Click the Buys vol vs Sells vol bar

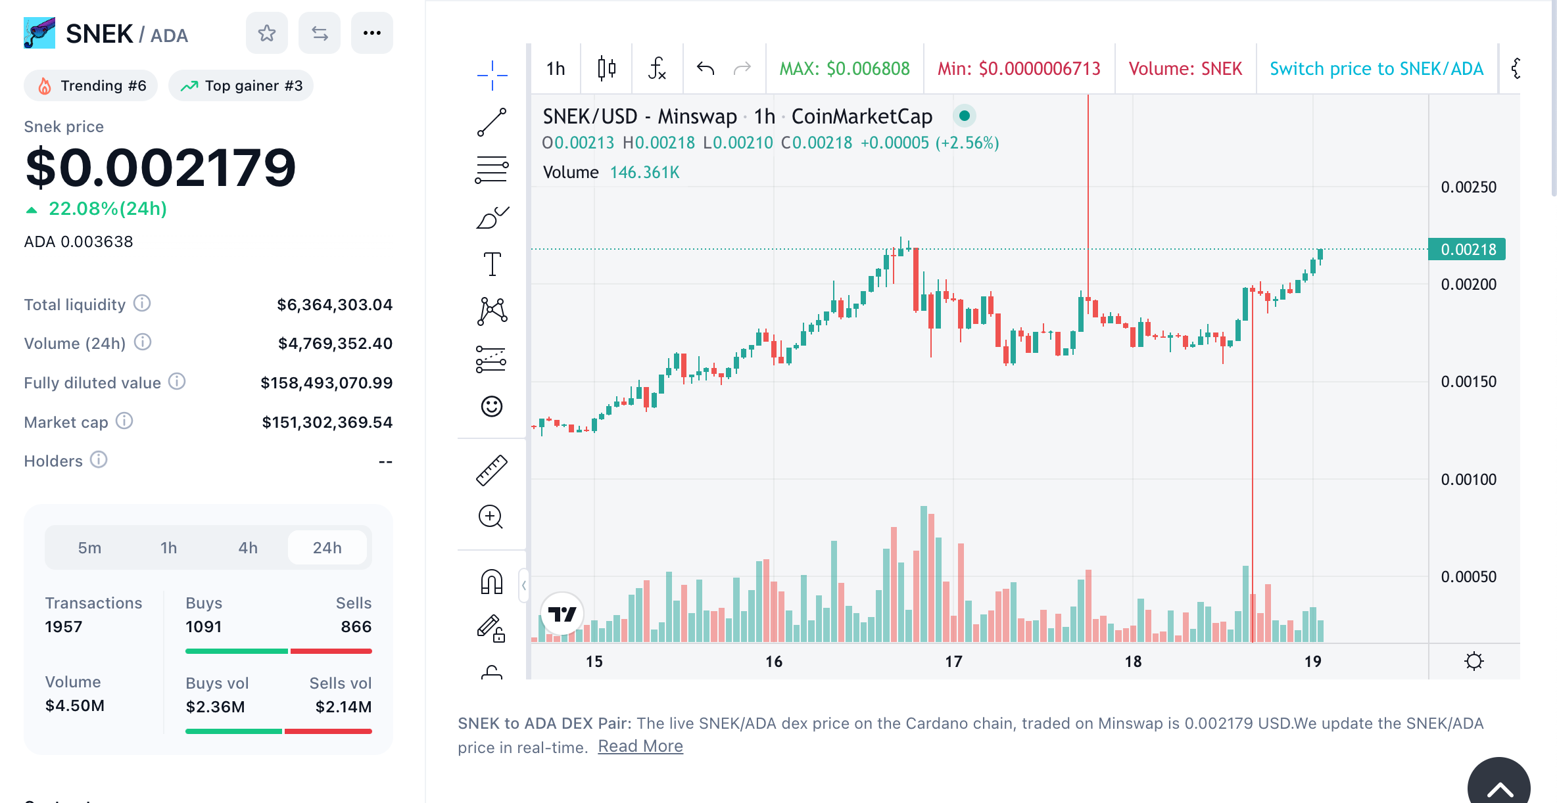click(279, 731)
